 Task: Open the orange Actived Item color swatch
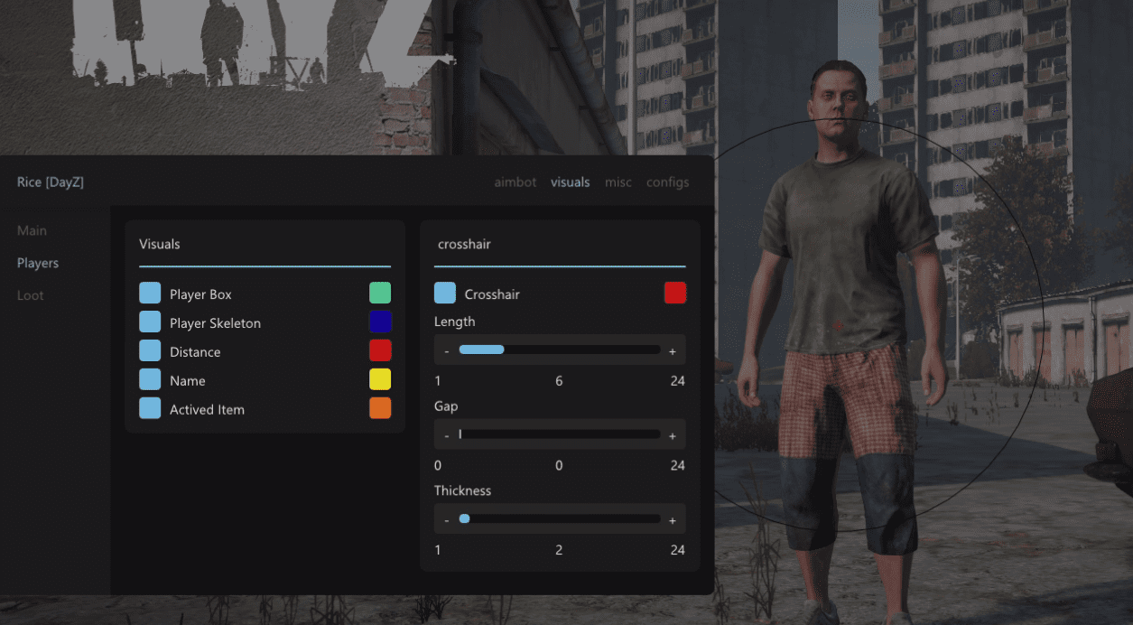click(x=380, y=409)
